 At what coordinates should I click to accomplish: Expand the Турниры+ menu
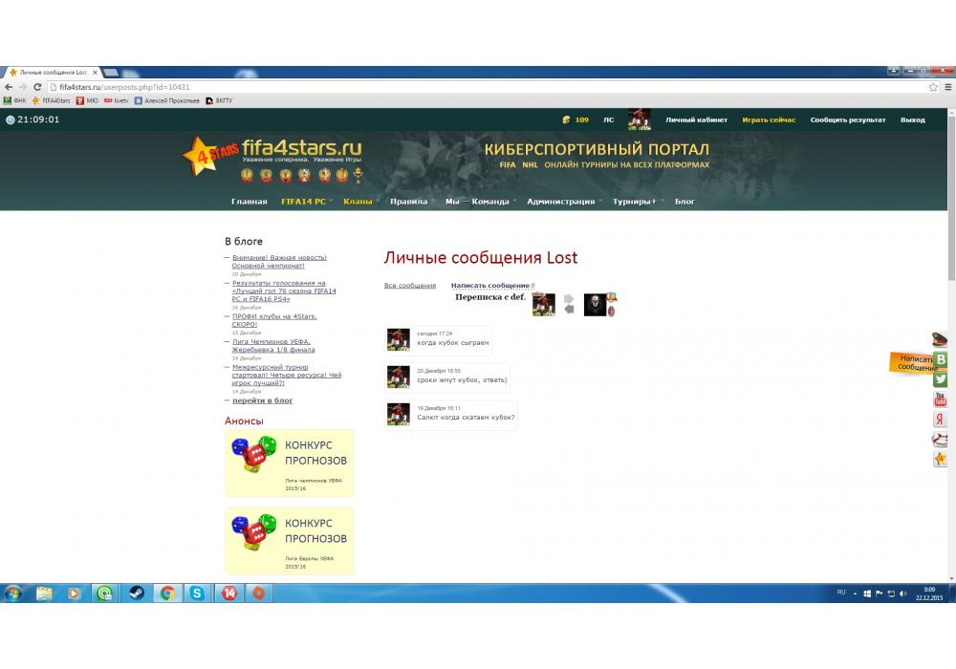pyautogui.click(x=635, y=202)
